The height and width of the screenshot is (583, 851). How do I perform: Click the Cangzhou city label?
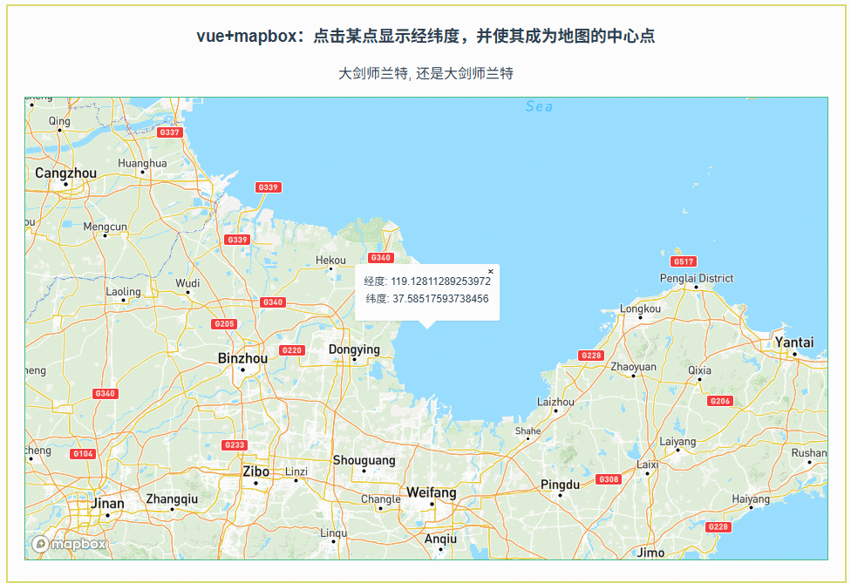tap(65, 173)
